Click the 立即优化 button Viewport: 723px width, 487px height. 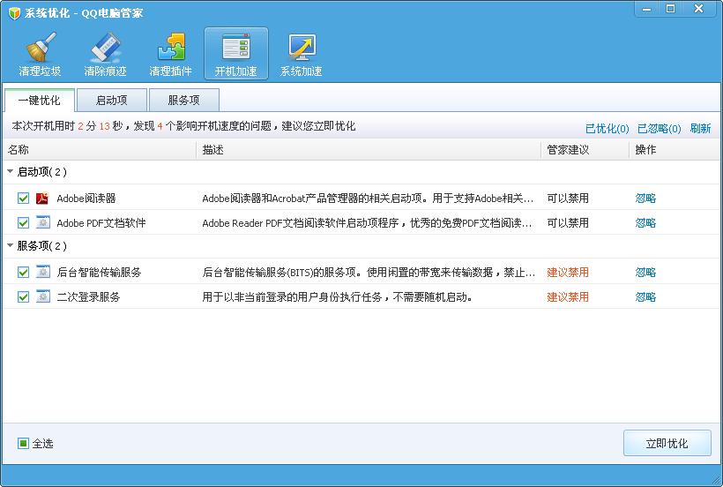667,443
